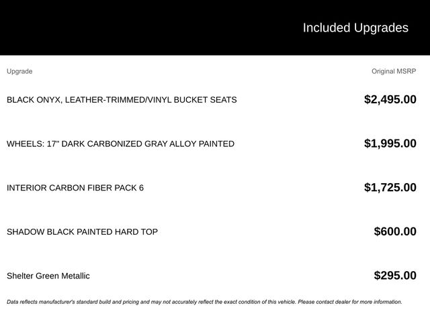This screenshot has width=430, height=322.
Task: Click the Upgrade column label
Action: (x=19, y=71)
